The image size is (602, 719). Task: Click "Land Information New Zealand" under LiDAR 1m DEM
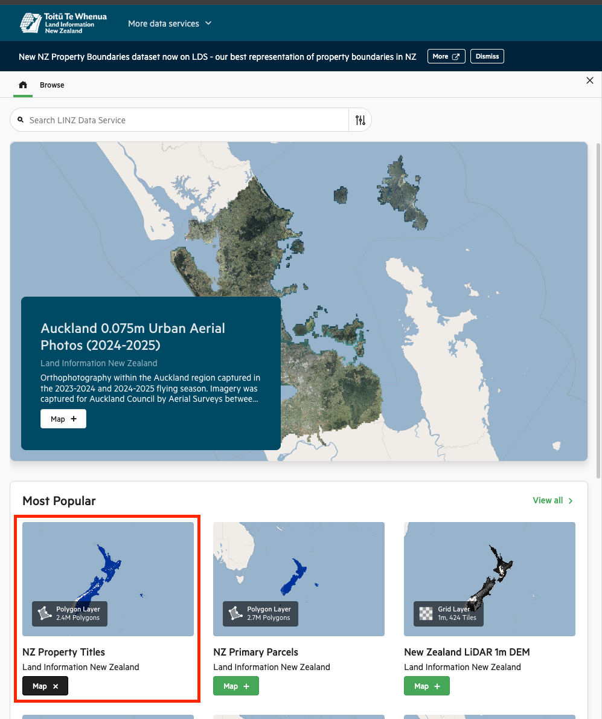[x=463, y=667]
